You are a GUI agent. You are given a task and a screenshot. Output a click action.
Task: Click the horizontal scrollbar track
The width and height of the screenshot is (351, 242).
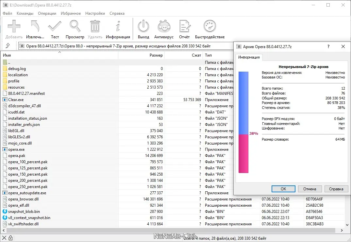pyautogui.click(x=171, y=230)
